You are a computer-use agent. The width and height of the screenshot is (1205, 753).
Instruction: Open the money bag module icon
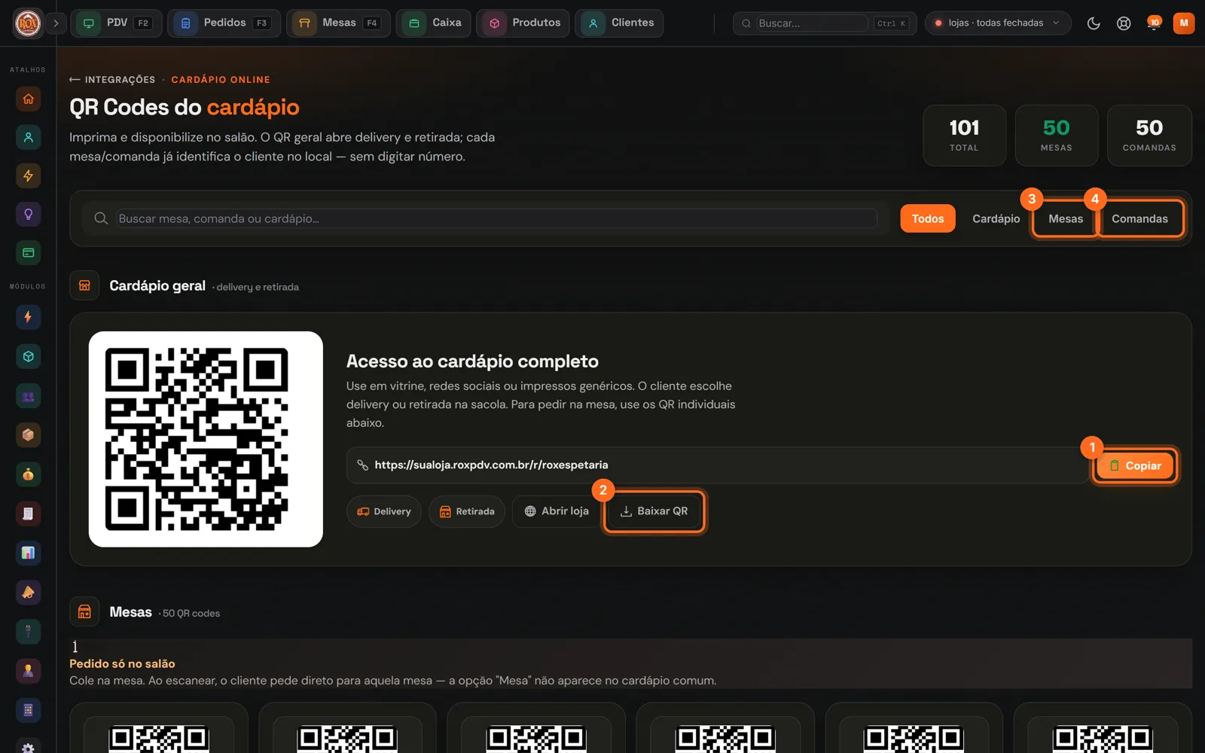29,474
